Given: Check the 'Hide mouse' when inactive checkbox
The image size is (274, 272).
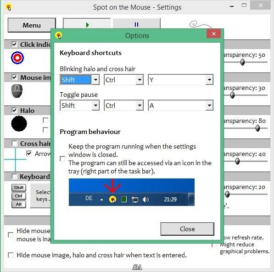Looking at the screenshot, I should [x=11, y=235].
